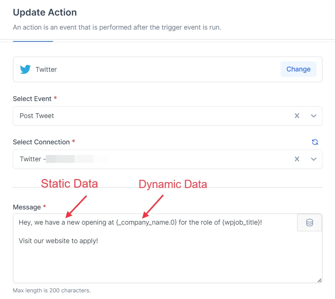Expand the Select Event dropdown
This screenshot has width=335, height=299.
[x=314, y=115]
